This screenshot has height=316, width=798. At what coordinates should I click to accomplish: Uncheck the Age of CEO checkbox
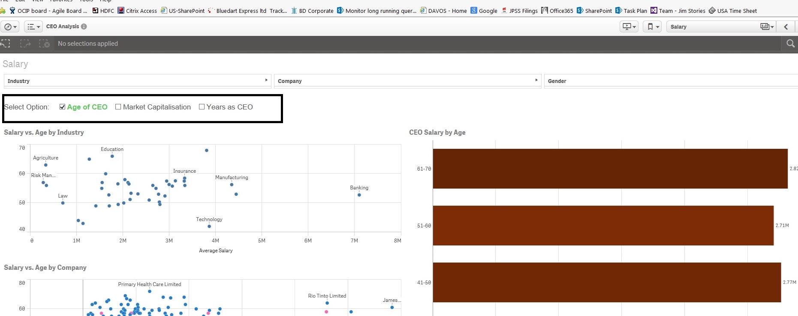click(x=62, y=107)
